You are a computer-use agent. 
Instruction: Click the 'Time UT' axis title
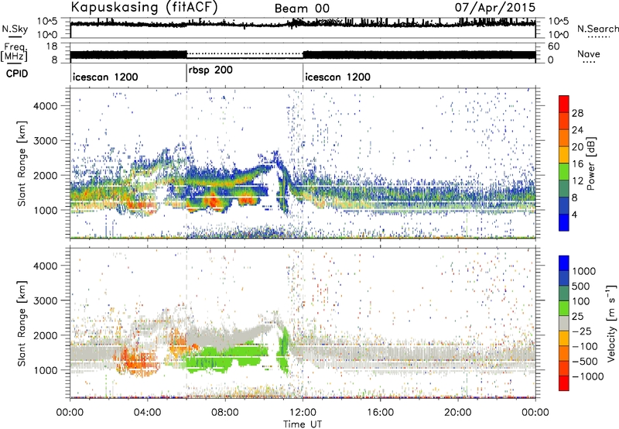coord(303,424)
